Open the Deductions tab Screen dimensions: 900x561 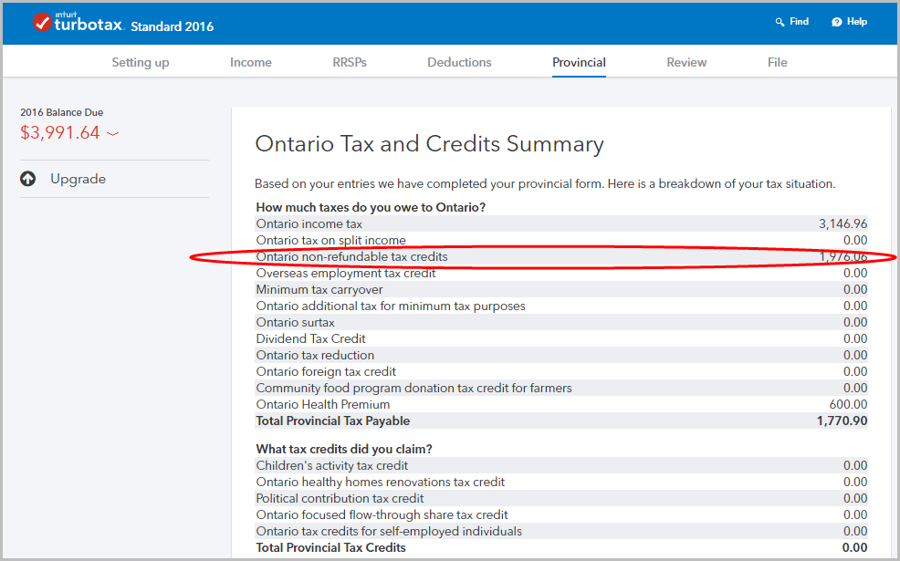(x=459, y=63)
